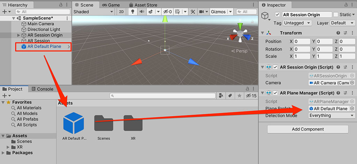The height and width of the screenshot is (164, 357).
Task: Open SampleScene options menu dots
Action: [67, 18]
